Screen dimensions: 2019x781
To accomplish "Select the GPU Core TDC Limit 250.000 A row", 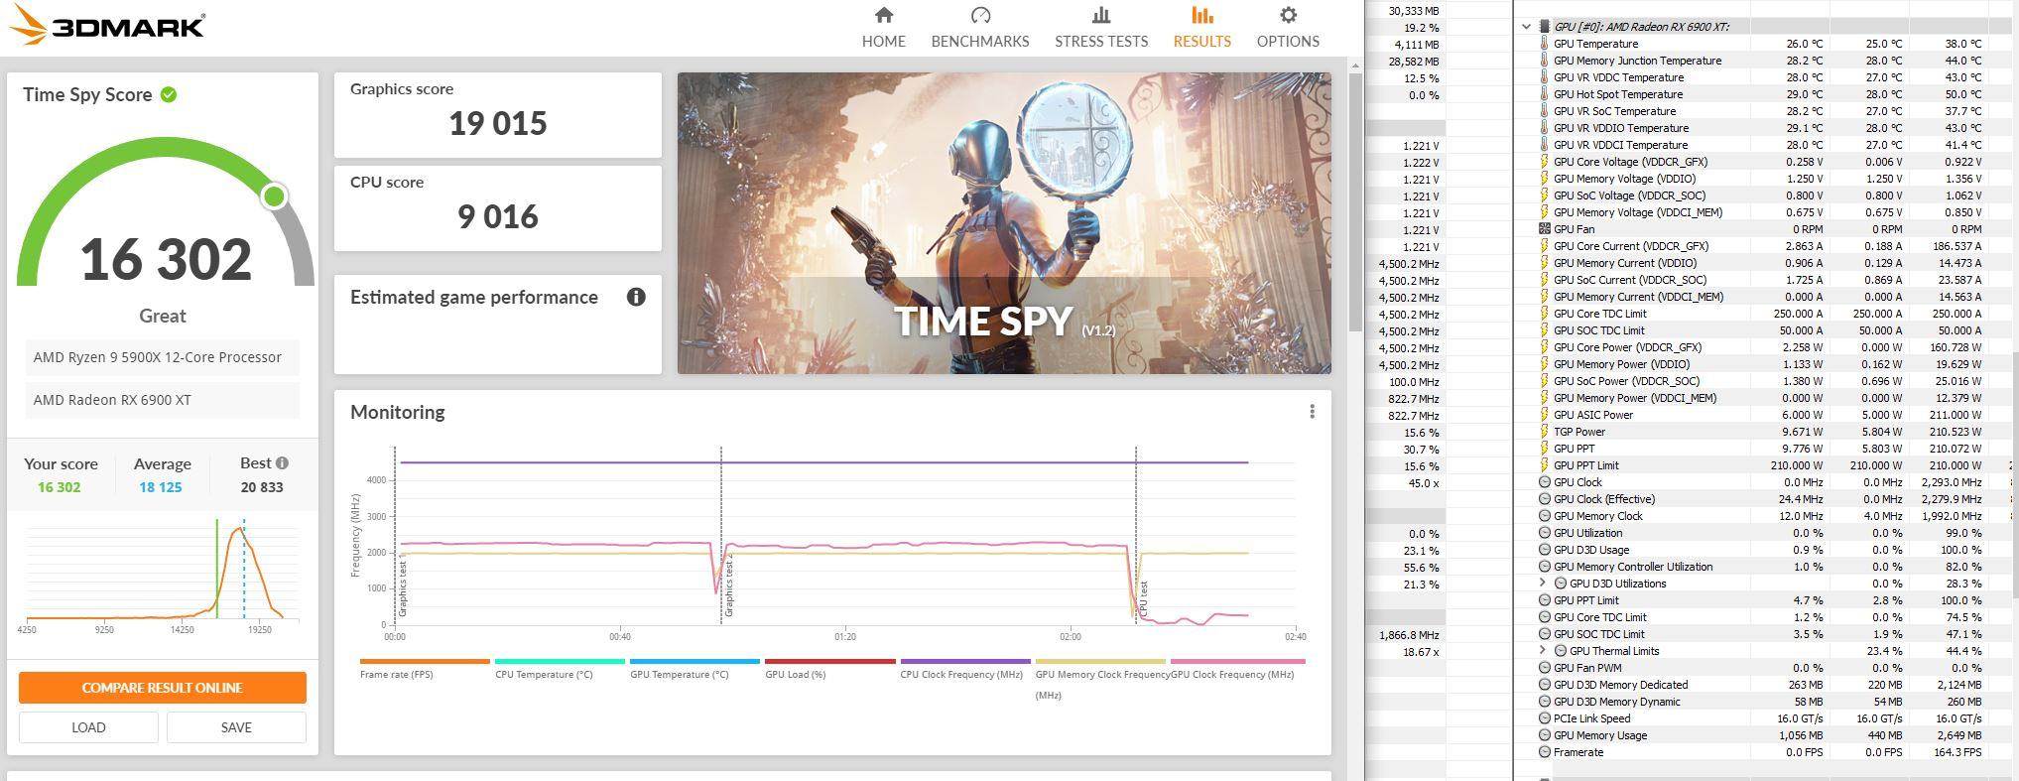I will pyautogui.click(x=1764, y=314).
